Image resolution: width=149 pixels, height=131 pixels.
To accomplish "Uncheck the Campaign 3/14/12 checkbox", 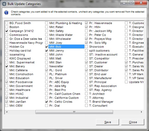I will pyautogui.click(x=7, y=31).
